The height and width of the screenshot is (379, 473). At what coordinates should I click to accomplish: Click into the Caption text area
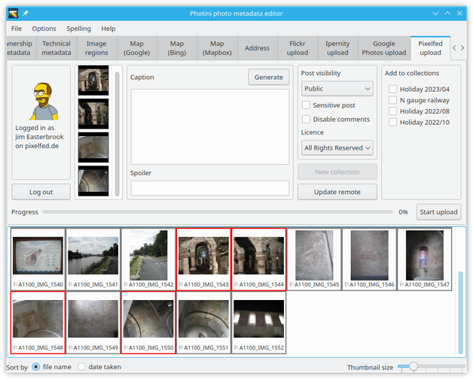pos(210,126)
